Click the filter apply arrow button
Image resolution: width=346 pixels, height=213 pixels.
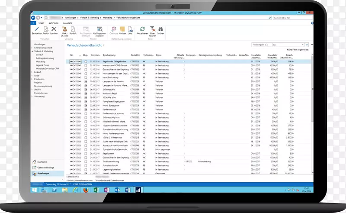click(x=307, y=45)
